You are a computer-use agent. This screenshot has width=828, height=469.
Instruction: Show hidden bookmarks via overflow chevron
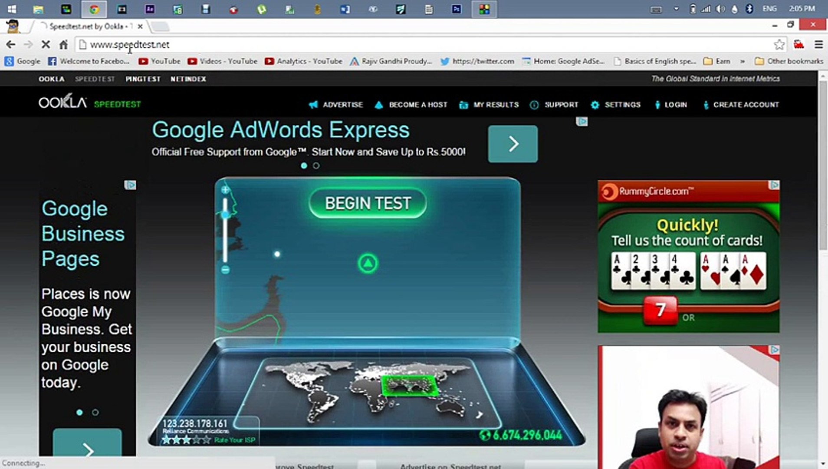743,61
